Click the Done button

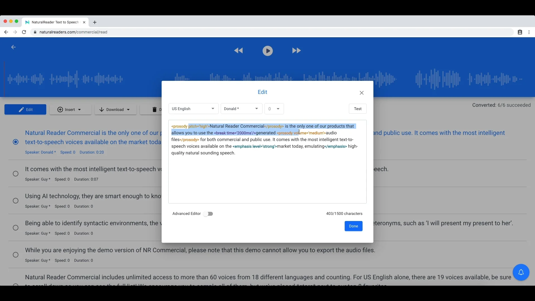click(x=353, y=226)
